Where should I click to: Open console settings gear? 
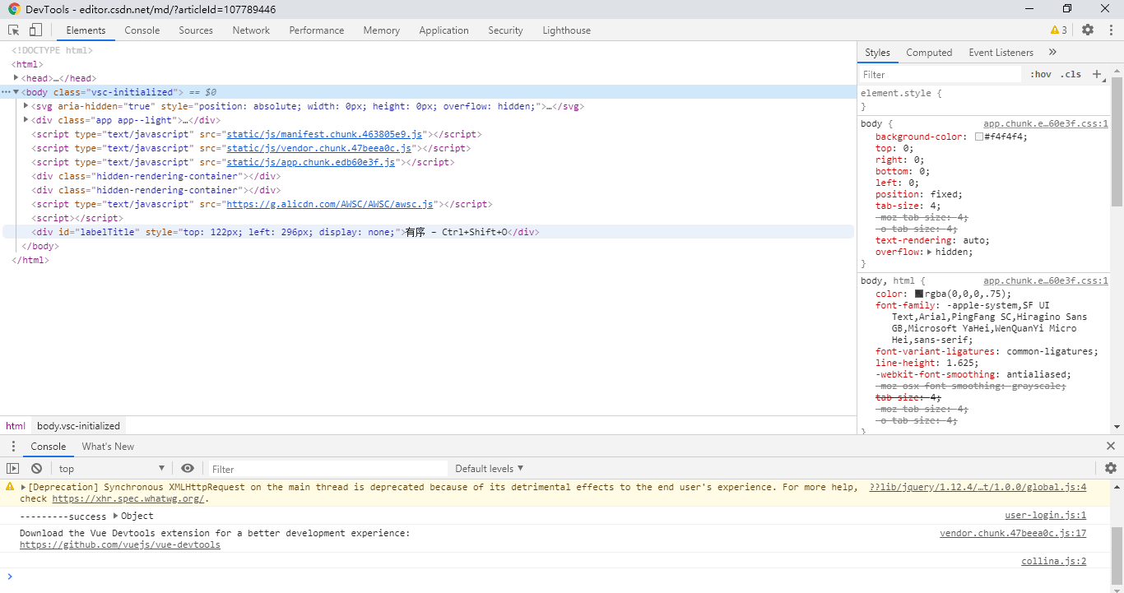point(1111,468)
